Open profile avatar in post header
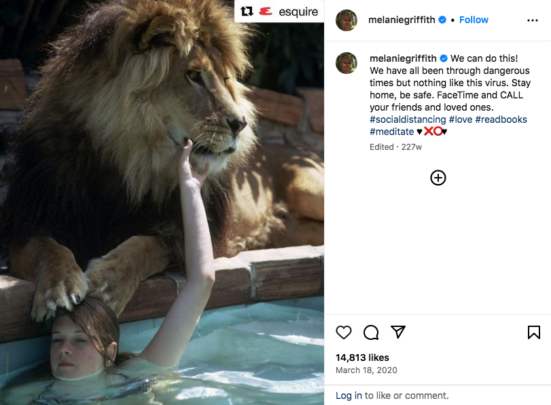This screenshot has height=405, width=551. pos(346,20)
